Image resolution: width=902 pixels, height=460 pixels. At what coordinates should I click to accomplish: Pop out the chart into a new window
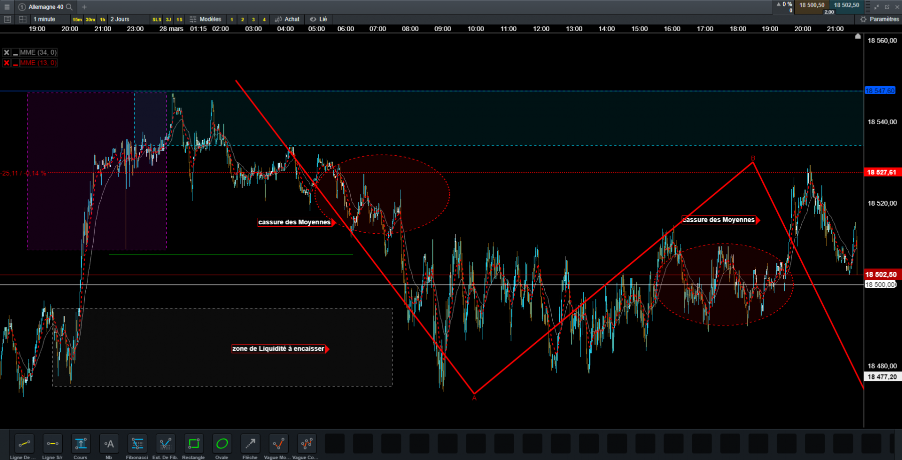pos(887,7)
